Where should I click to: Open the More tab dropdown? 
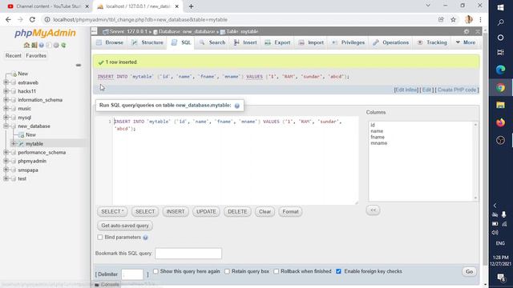[466, 42]
